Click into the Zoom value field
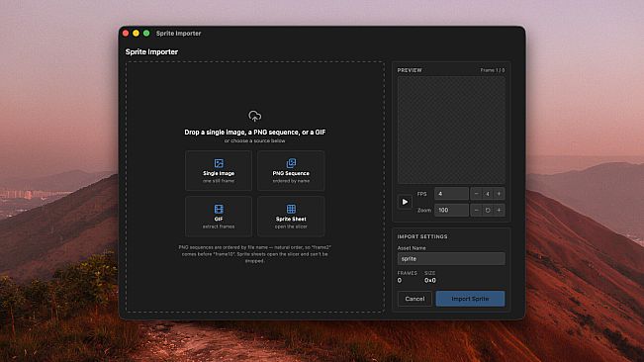 (x=451, y=210)
